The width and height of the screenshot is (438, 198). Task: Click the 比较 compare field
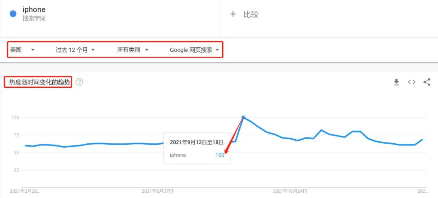point(251,14)
